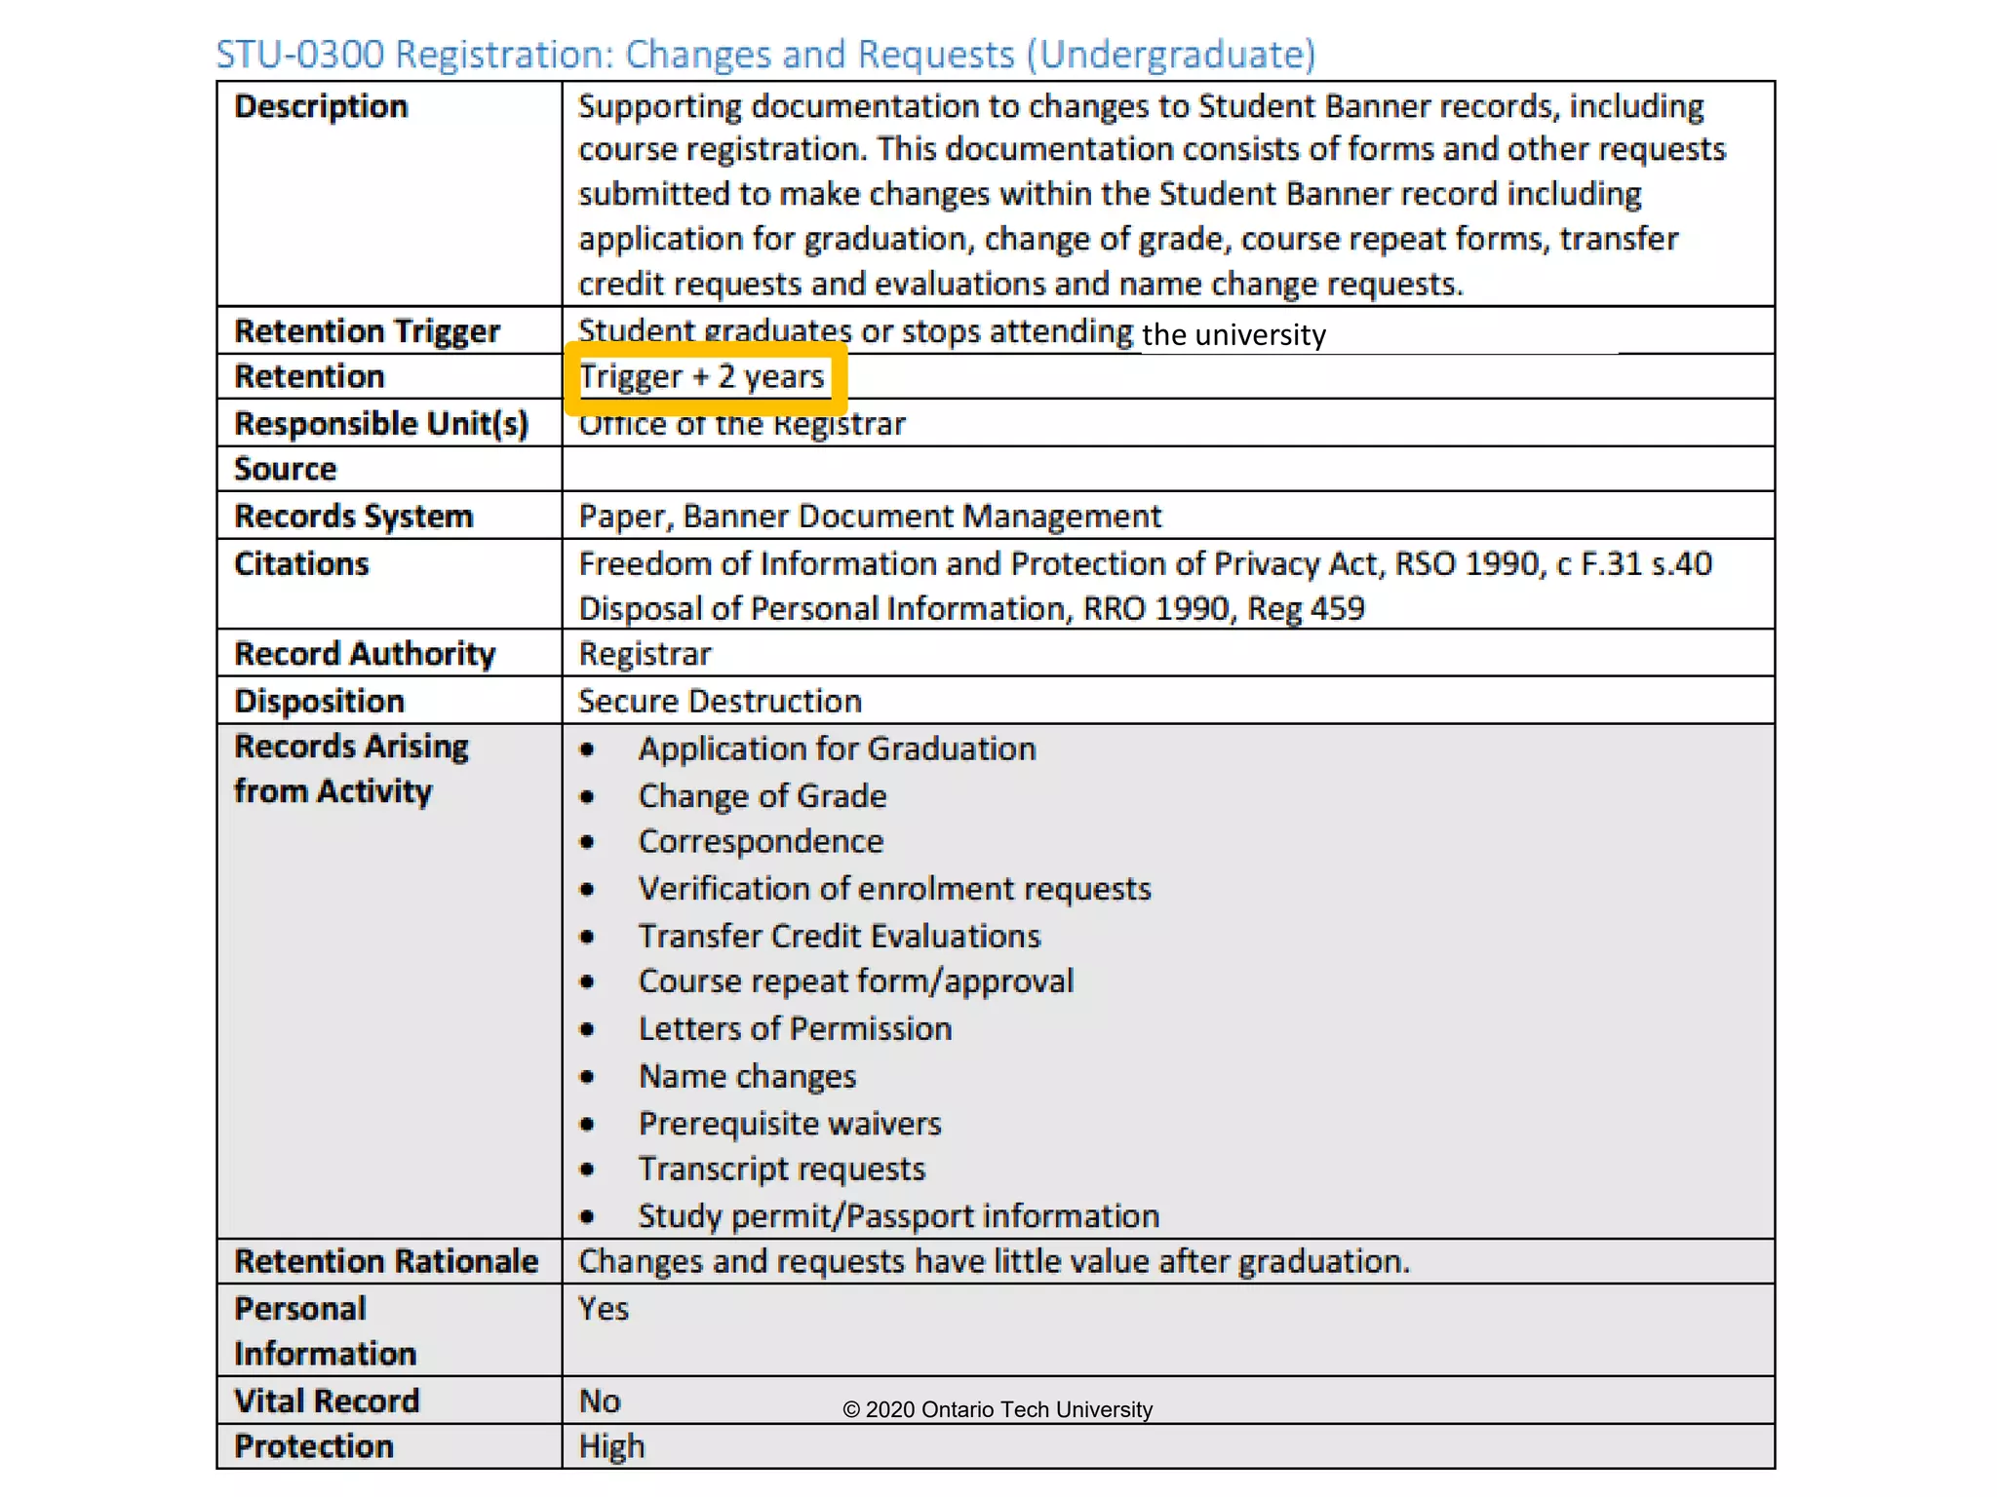Viewport: 1997px width, 1497px height.
Task: Select the 'Retention Trigger' row label
Action: tap(367, 331)
